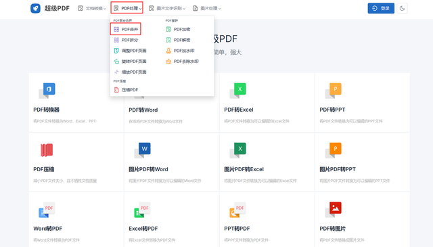This screenshot has height=247, width=433.
Task: Click the orange 图片PDF转PPT icon
Action: 334,150
